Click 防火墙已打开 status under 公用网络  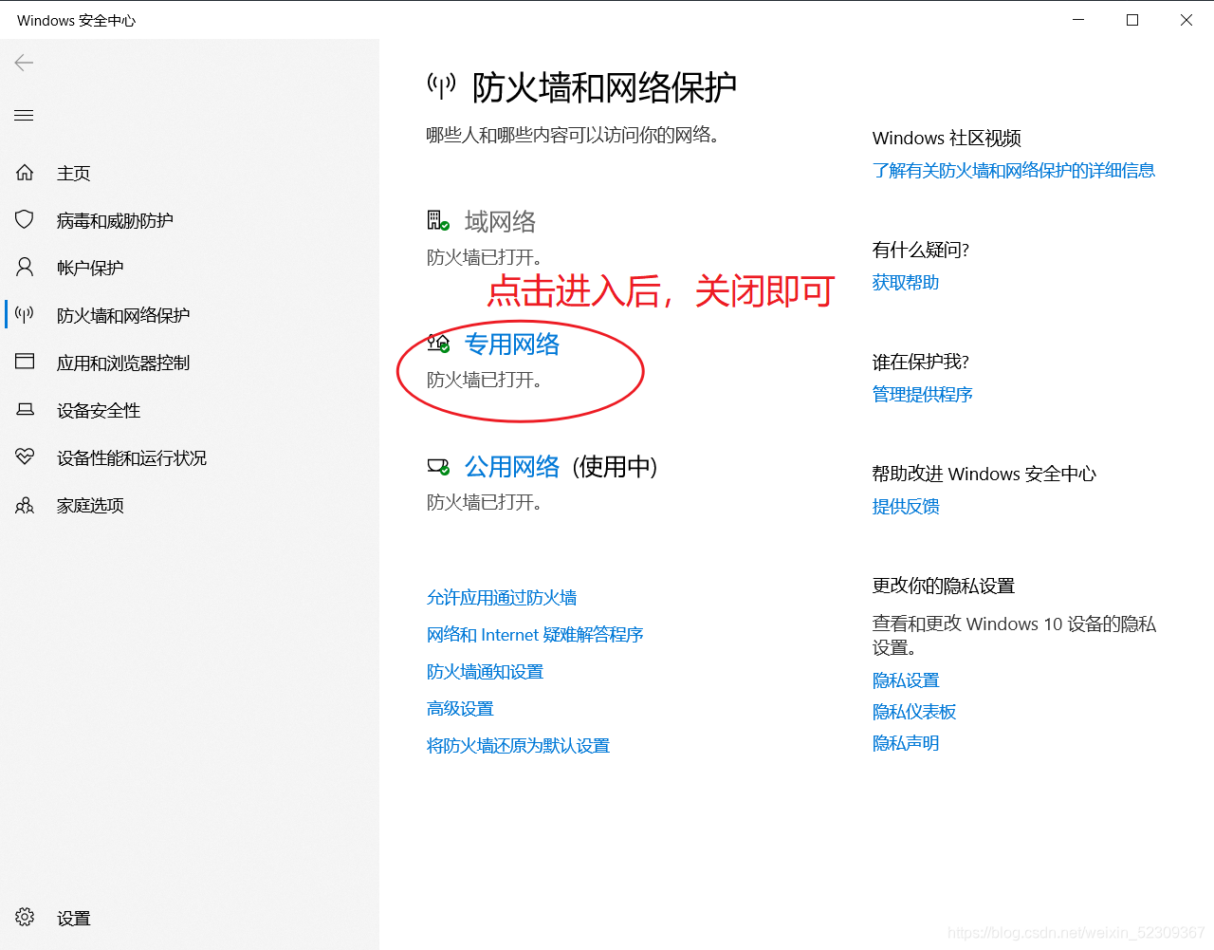pyautogui.click(x=485, y=502)
